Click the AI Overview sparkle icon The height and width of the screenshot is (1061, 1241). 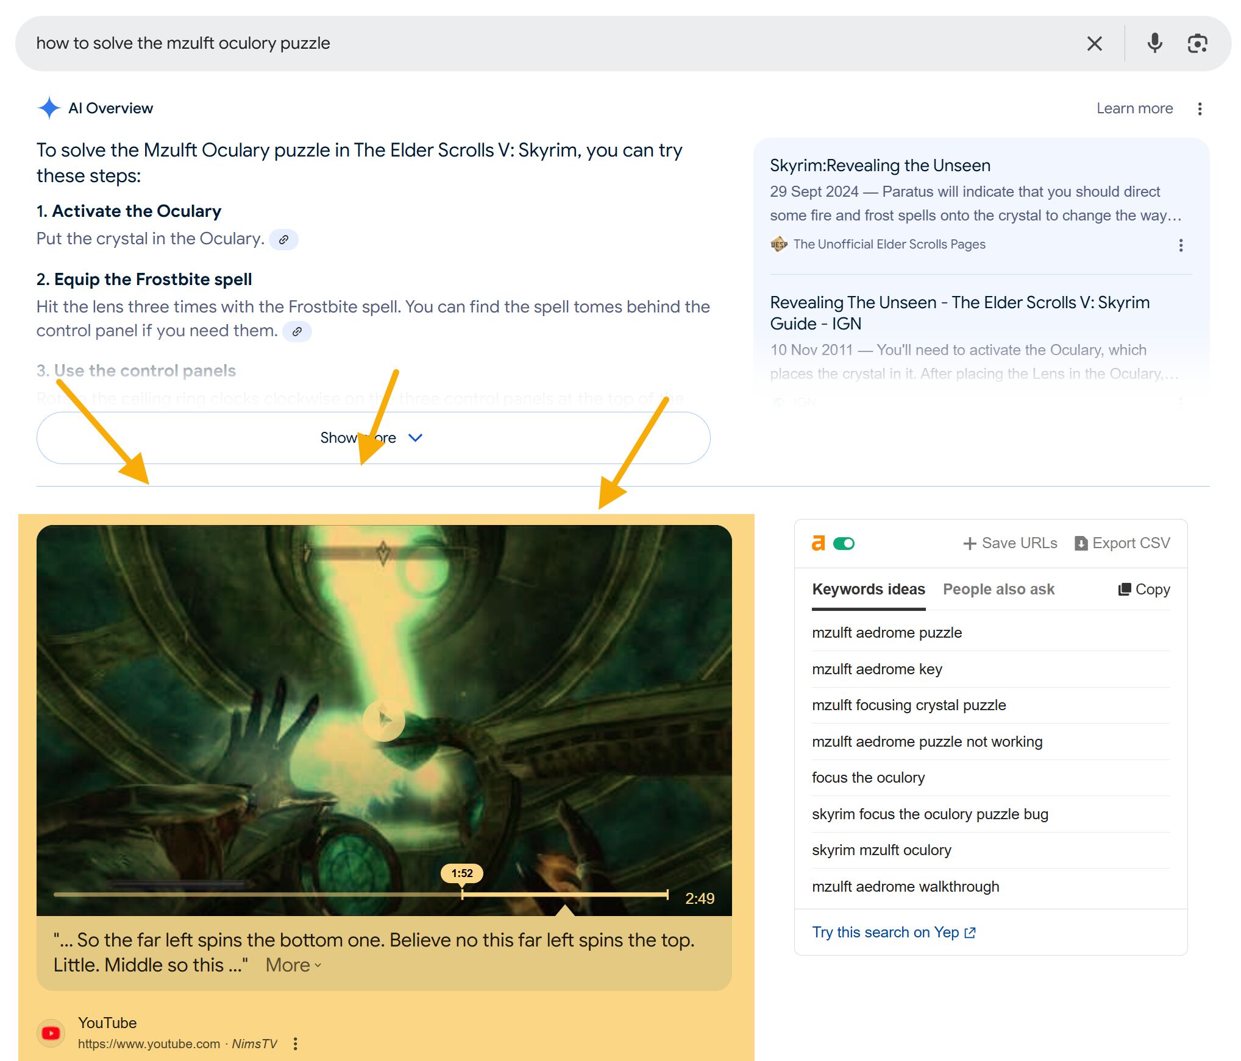[49, 107]
